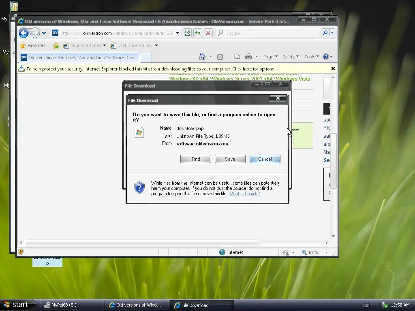Switch to Old versions of Wind... taskbar button
Viewport: 415px width, 311px height.
pyautogui.click(x=137, y=305)
